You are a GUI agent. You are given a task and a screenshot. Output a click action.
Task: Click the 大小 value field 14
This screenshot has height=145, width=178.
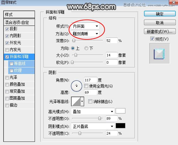pos(112,55)
